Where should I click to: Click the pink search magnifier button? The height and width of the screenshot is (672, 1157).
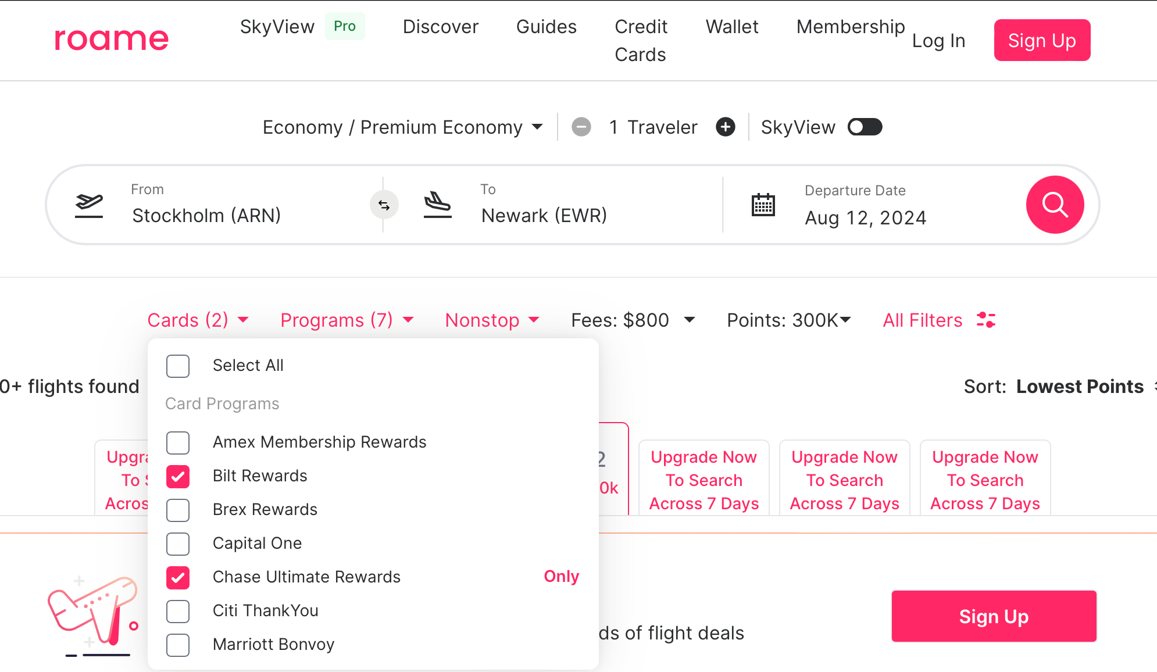(x=1055, y=205)
